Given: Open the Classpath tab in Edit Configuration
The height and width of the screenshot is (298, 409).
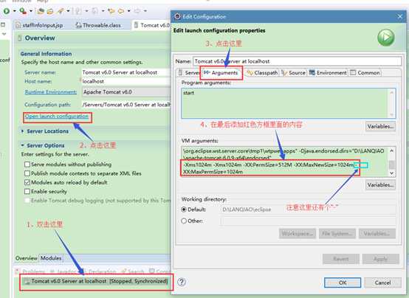Looking at the screenshot, I should [262, 73].
